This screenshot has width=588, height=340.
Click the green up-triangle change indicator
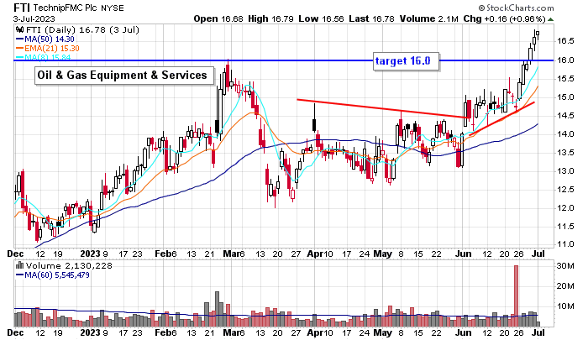[550, 19]
